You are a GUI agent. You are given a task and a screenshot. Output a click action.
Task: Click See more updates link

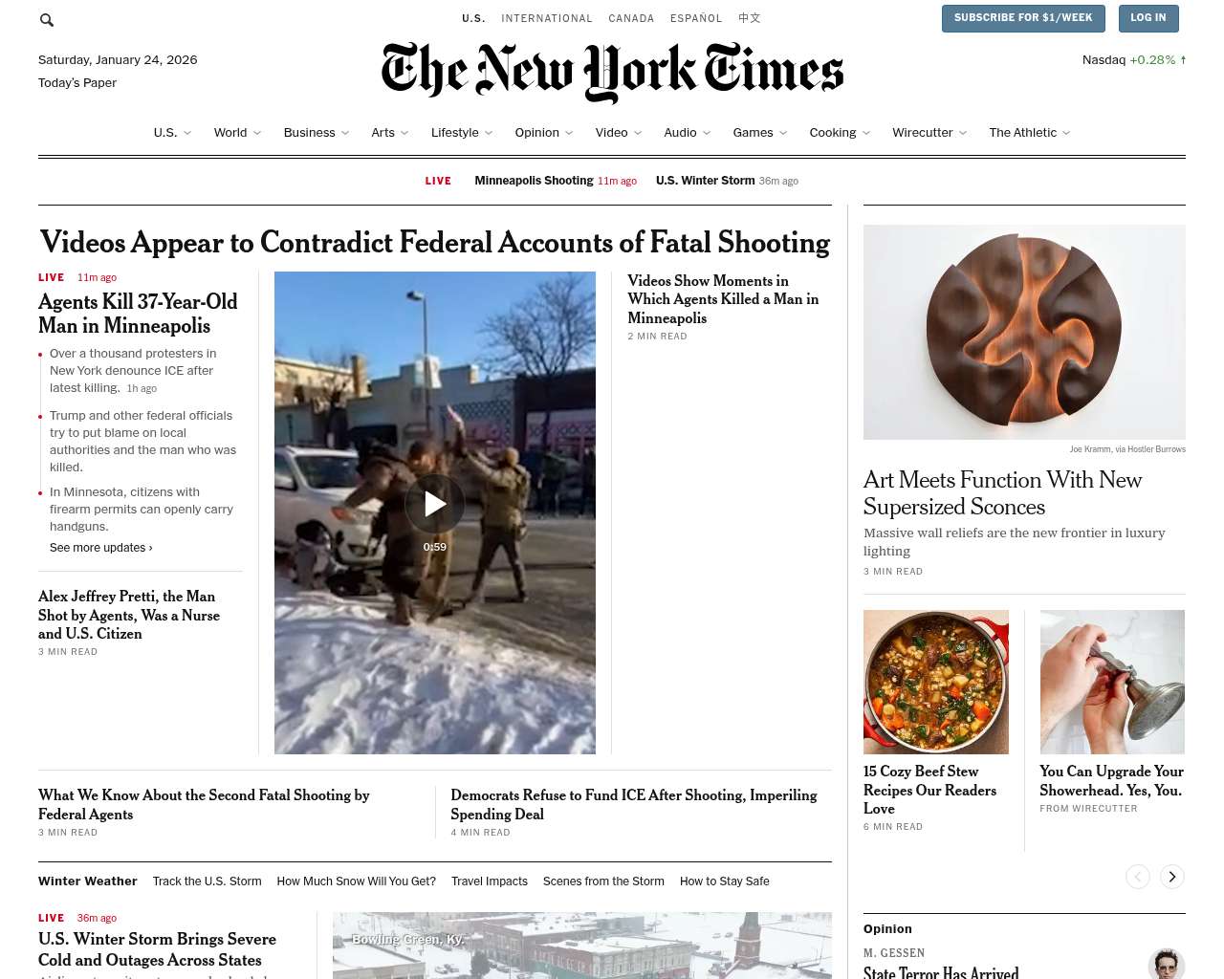[x=101, y=548]
